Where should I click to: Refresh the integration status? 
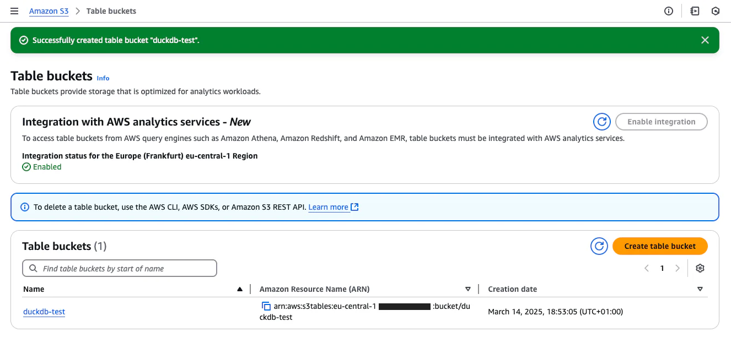602,122
